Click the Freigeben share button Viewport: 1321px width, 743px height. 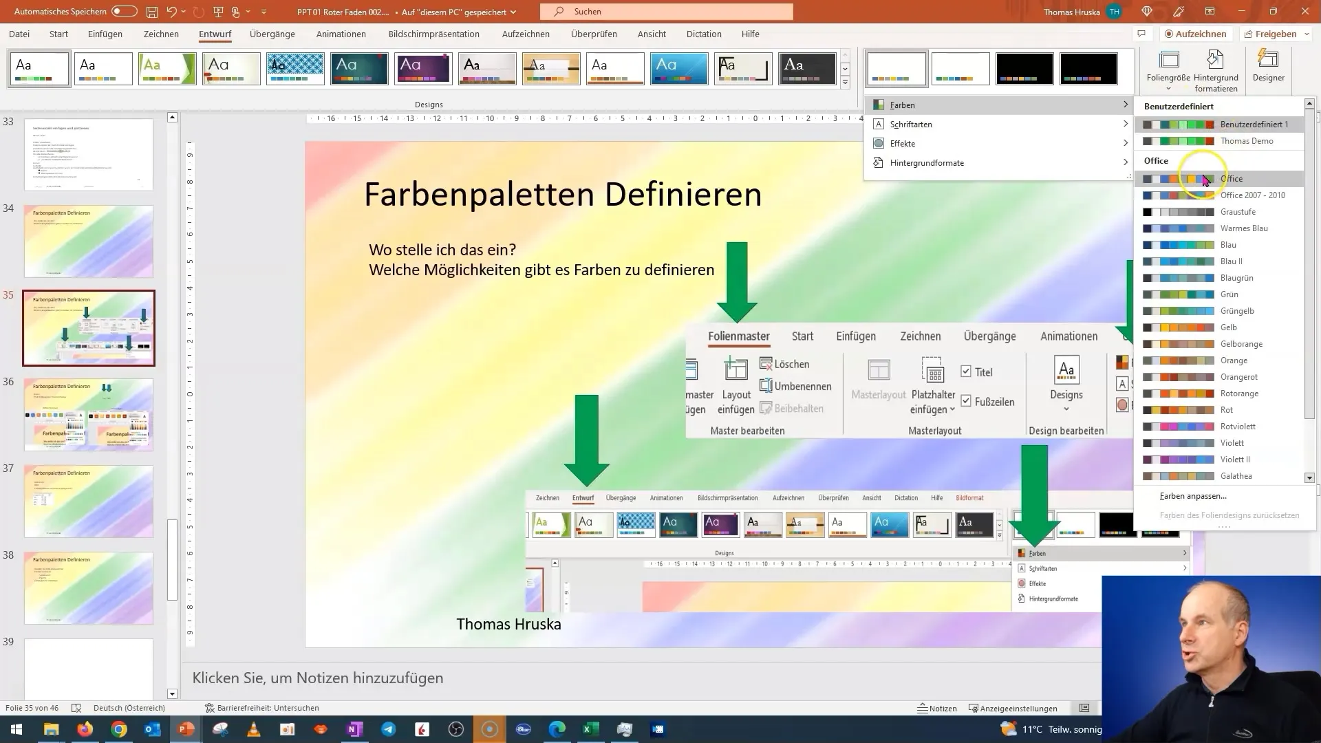pos(1270,34)
